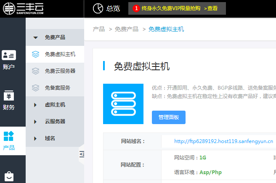Screen dimensions: 276x183
Task: Select 免费虚拟主机 in the side menu
Action: pyautogui.click(x=55, y=54)
